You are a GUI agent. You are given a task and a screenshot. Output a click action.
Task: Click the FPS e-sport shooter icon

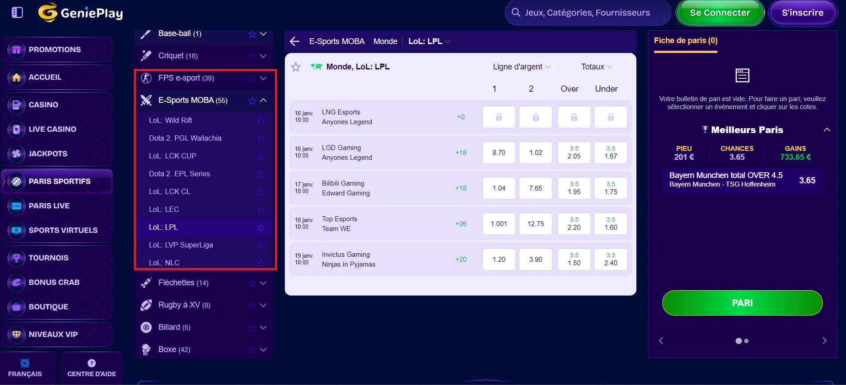tap(146, 78)
